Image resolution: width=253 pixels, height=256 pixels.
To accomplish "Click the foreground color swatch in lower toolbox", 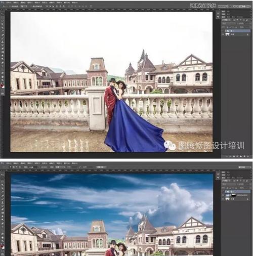I will [2, 246].
